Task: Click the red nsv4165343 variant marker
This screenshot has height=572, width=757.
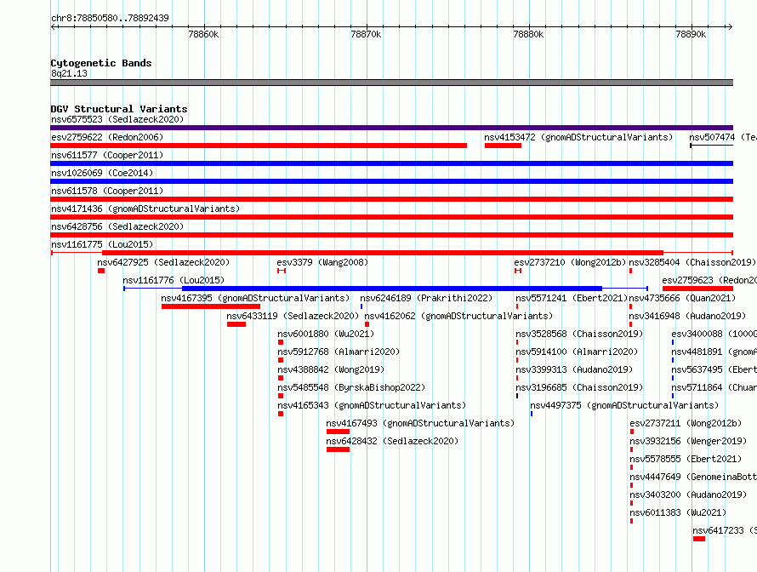Action: pos(281,414)
